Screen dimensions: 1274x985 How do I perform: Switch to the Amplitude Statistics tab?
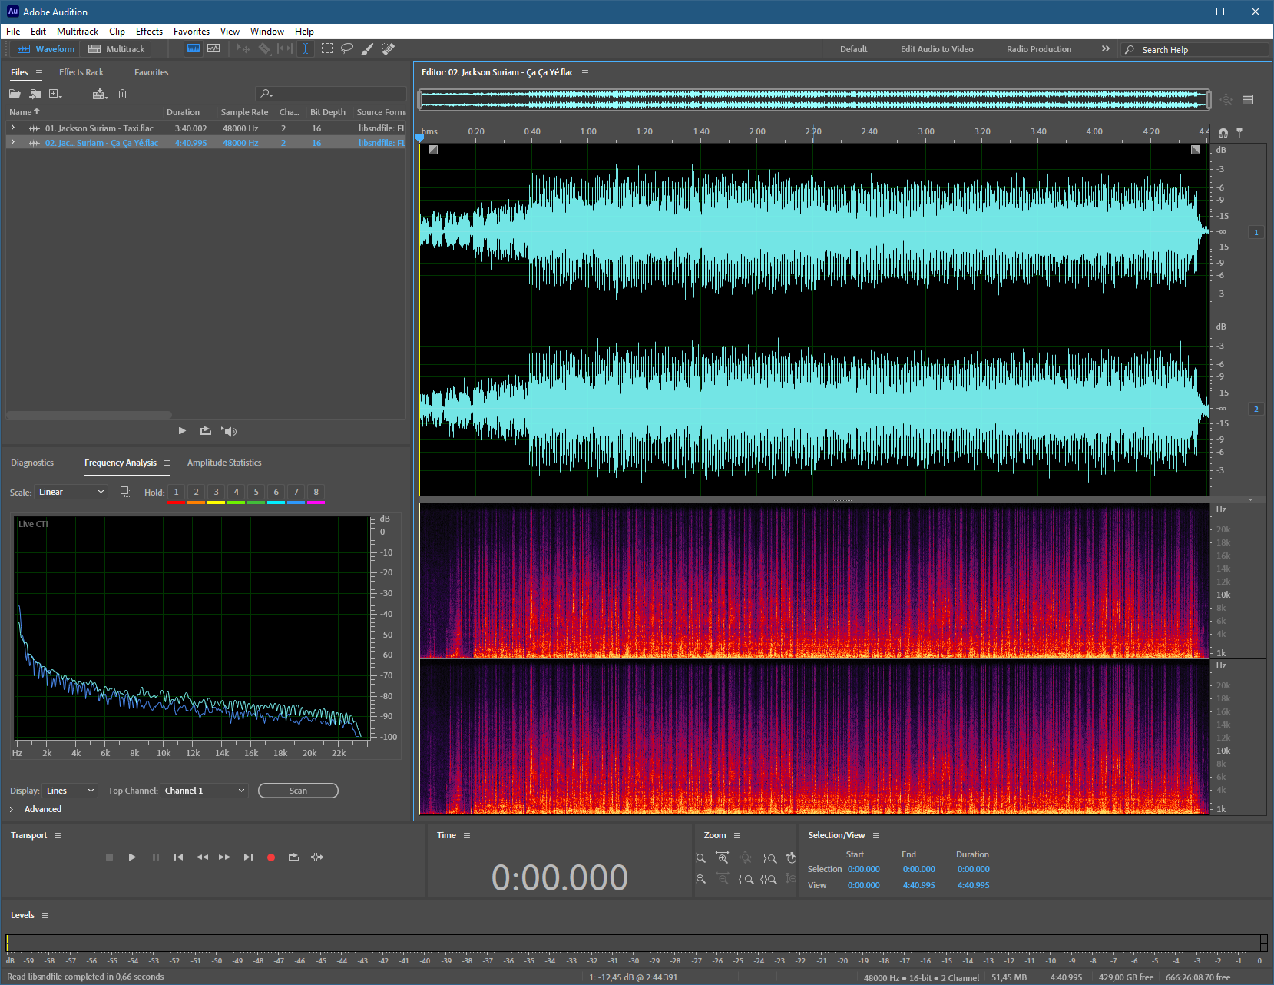pos(224,463)
